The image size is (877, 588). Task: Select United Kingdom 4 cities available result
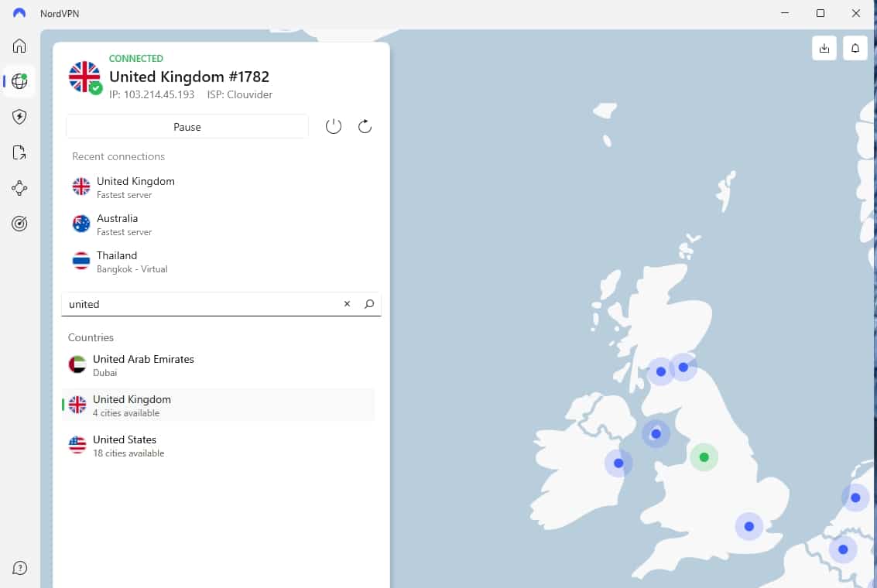pyautogui.click(x=218, y=405)
